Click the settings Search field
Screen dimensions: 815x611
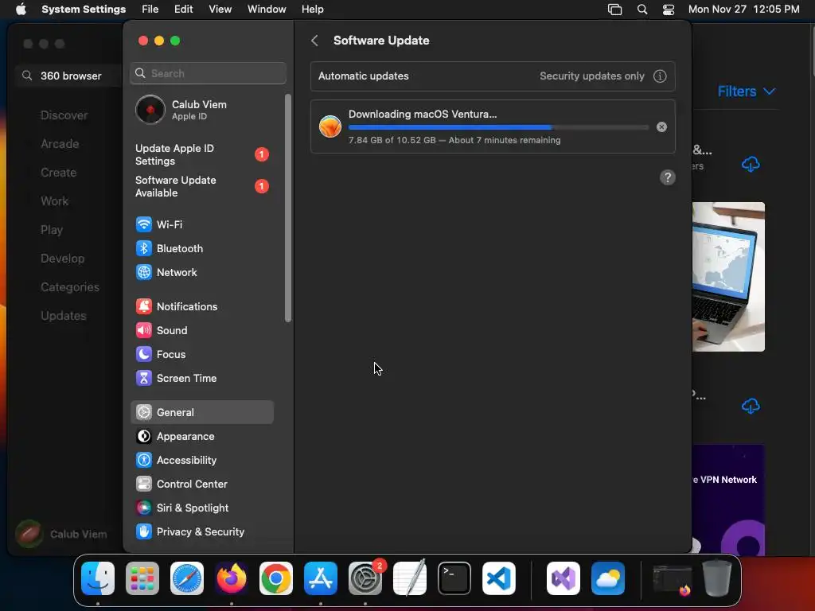pos(208,73)
